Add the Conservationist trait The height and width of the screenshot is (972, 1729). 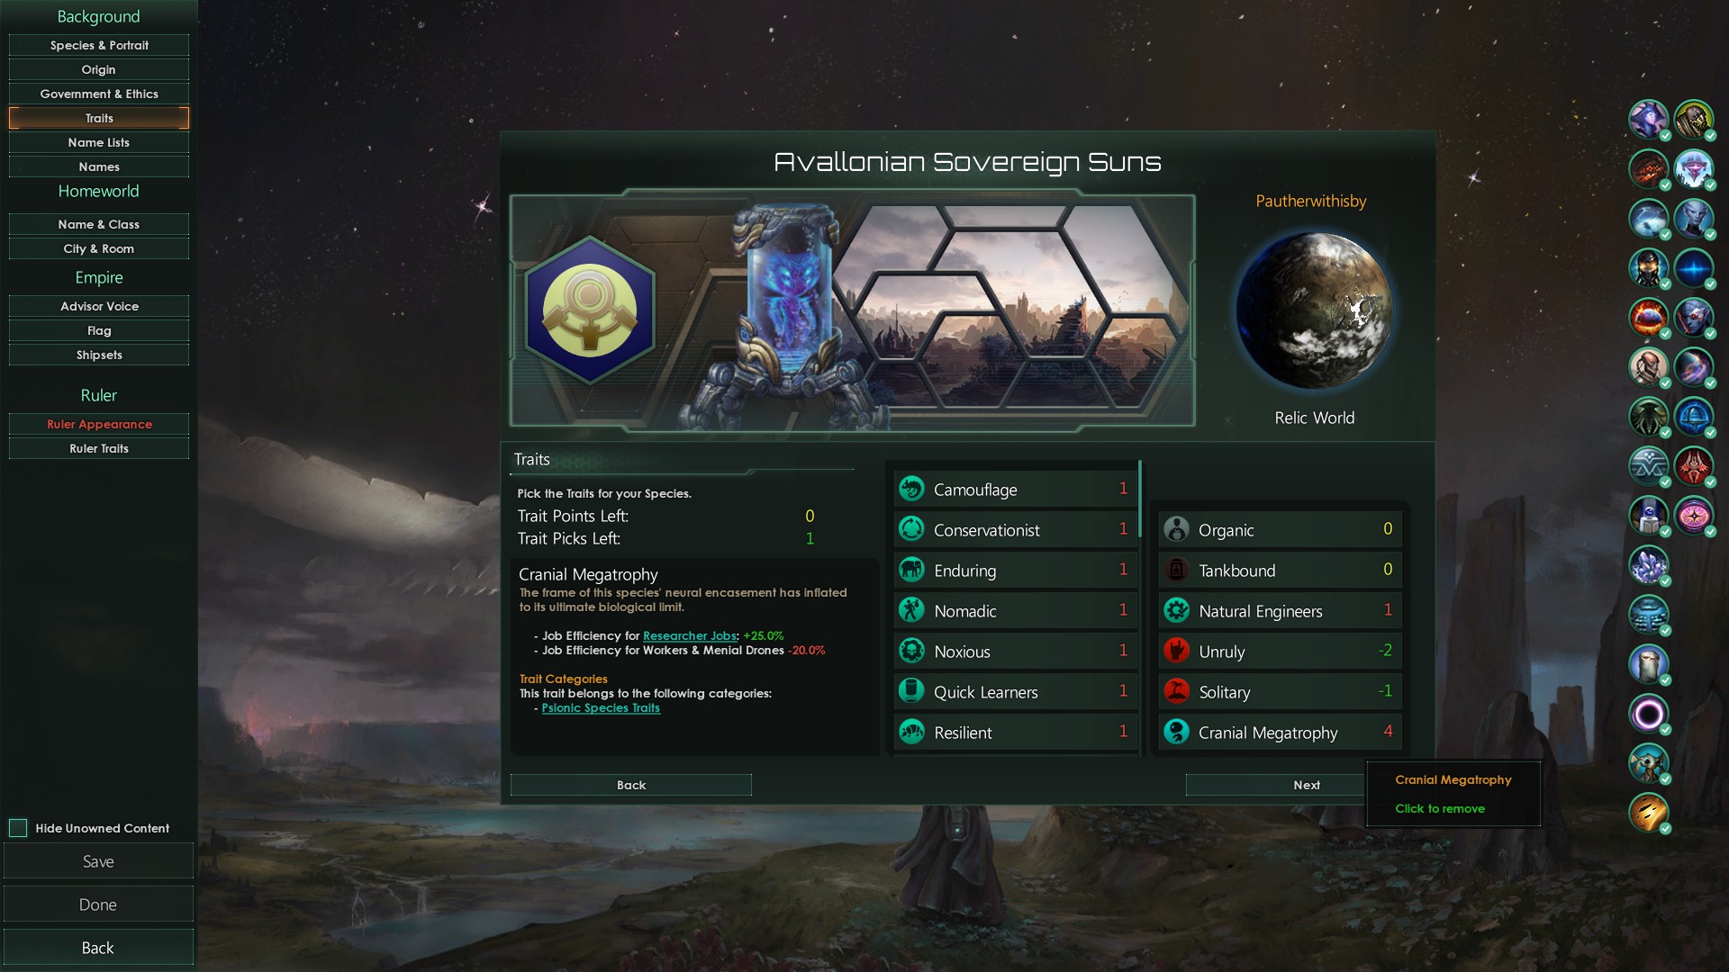click(1015, 529)
